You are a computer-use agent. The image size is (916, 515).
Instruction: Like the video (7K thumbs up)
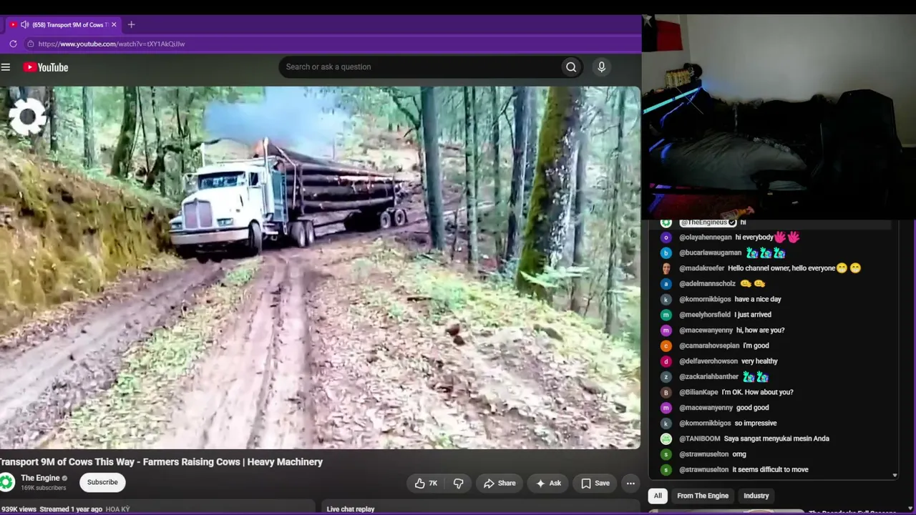click(426, 484)
